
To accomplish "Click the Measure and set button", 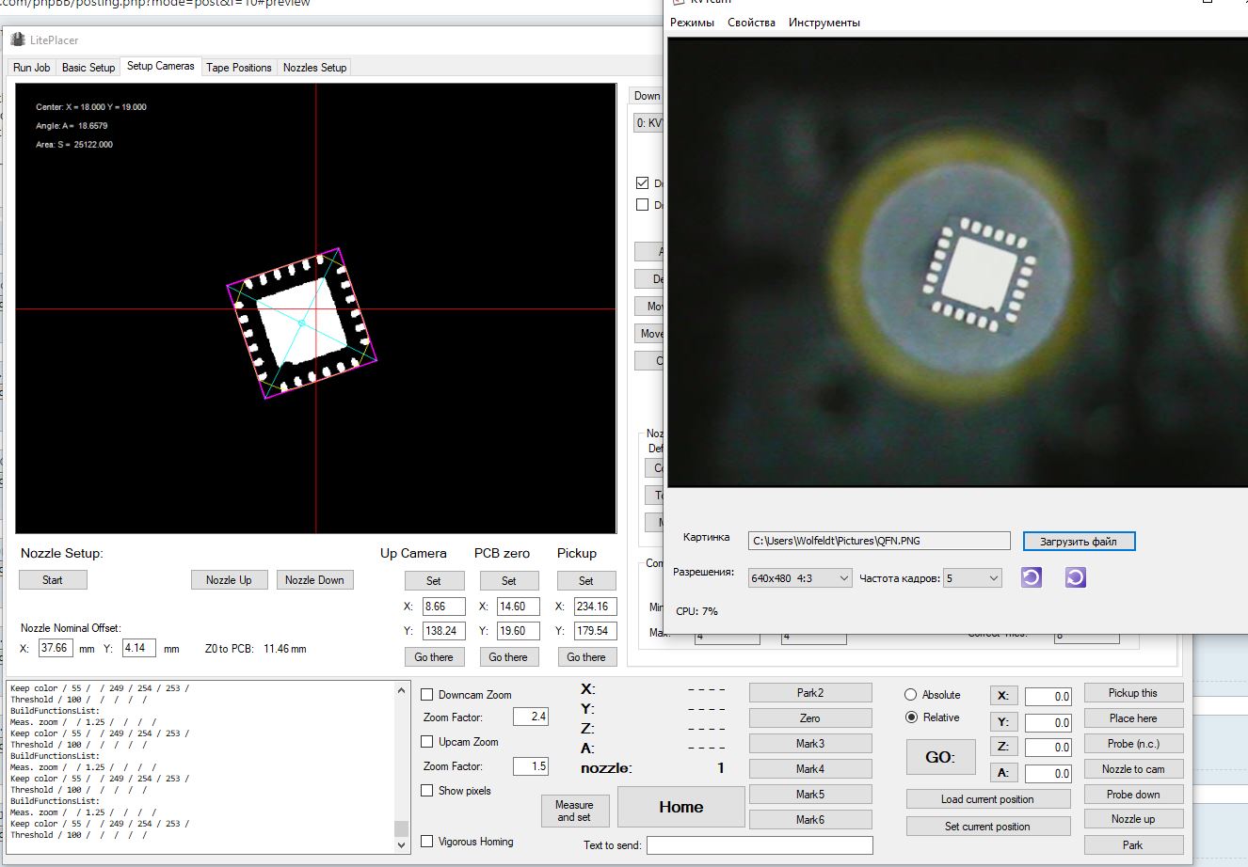I will click(x=574, y=811).
